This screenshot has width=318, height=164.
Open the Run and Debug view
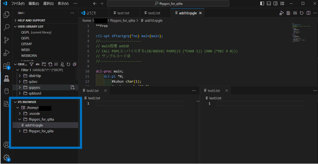pos(7,53)
